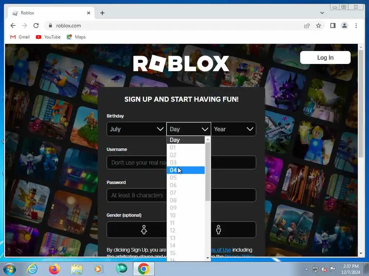Open the Year dropdown

click(x=234, y=129)
